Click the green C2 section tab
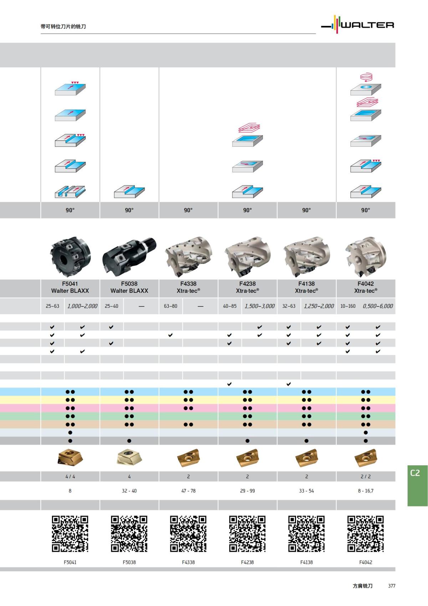Viewport: 428px width, 606px height. point(417,485)
